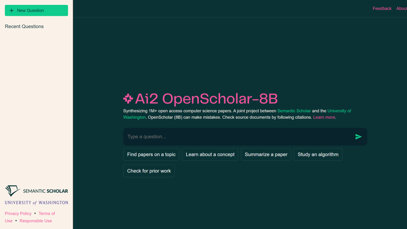407x229 pixels.
Task: Click 'Check for prior work' suggestion
Action: pyautogui.click(x=149, y=171)
